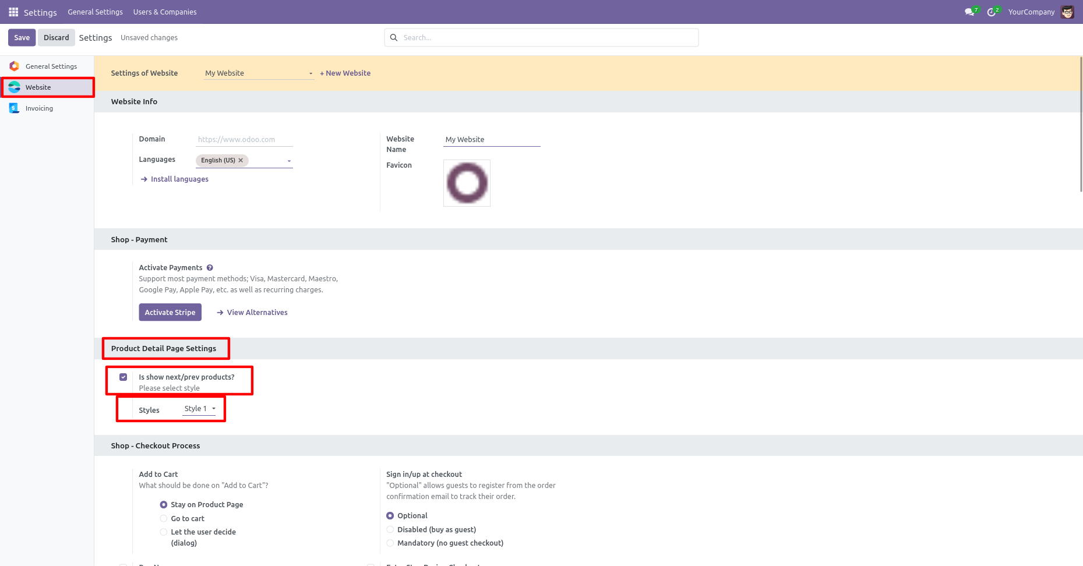Image resolution: width=1083 pixels, height=566 pixels.
Task: Click the user avatar picture
Action: coord(1067,12)
